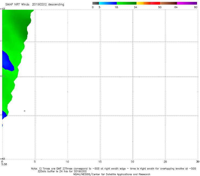Select the 'SMAP NRT Winds' title text
Image resolution: width=200 pixels, height=176 pixels.
coord(17,5)
